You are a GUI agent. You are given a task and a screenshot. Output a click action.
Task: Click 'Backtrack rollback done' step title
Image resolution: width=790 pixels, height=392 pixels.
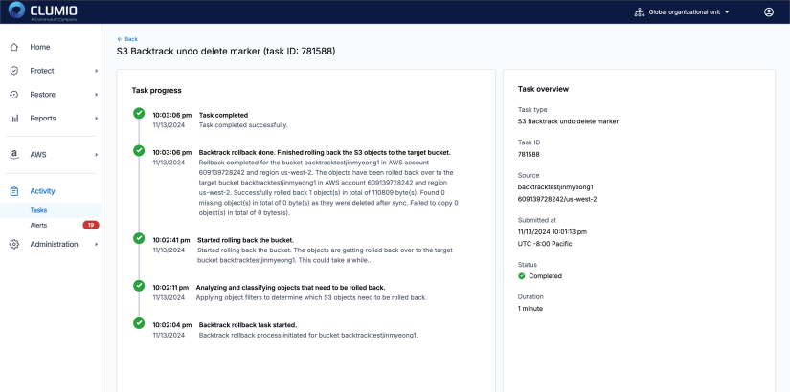325,152
